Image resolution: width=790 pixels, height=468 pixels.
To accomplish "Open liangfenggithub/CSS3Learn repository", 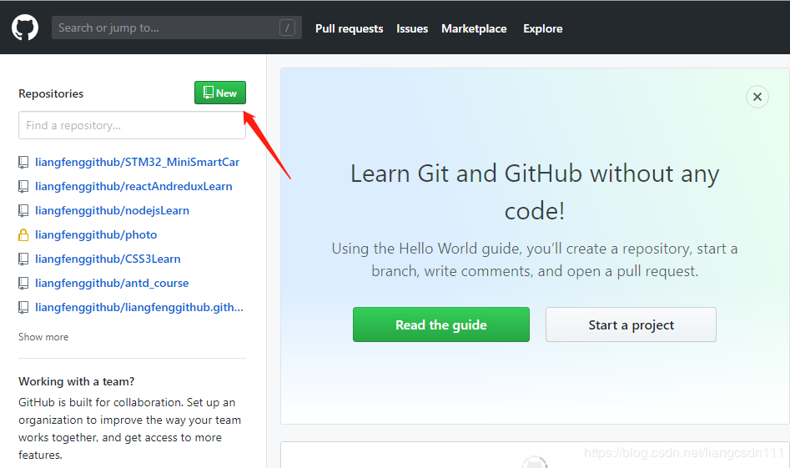I will click(x=108, y=259).
